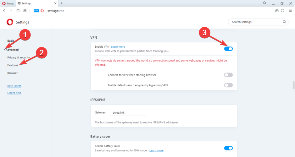Collapse the Advanced section in sidebar
Viewport: 295px width, 157px height.
pos(13,50)
